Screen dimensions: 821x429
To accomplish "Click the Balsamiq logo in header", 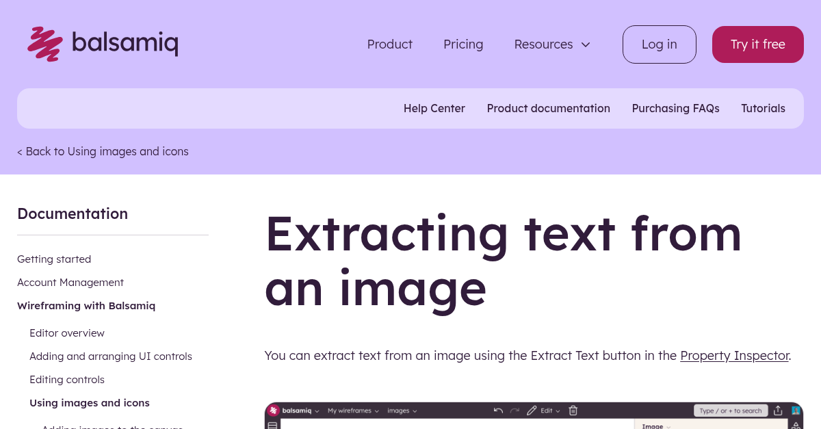I will (x=103, y=44).
